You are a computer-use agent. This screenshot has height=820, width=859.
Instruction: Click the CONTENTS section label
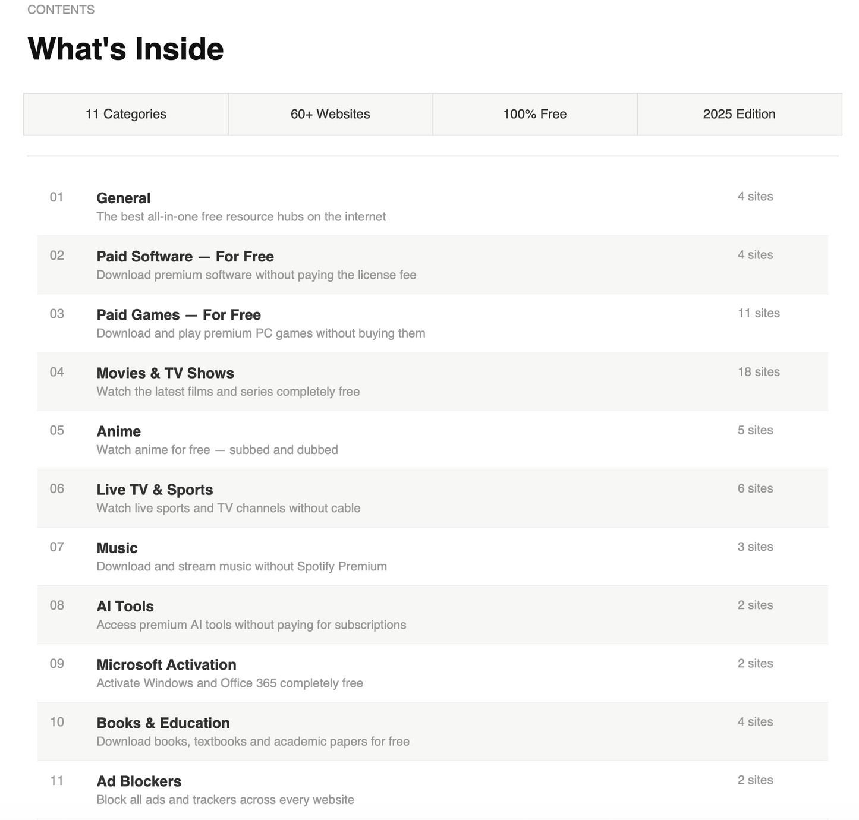click(x=61, y=10)
